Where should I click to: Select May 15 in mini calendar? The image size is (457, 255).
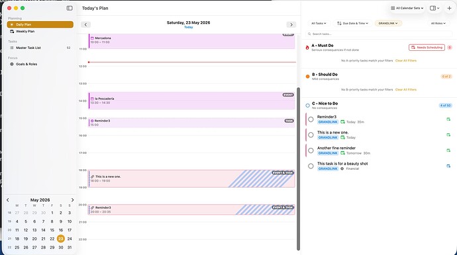[x=52, y=230]
